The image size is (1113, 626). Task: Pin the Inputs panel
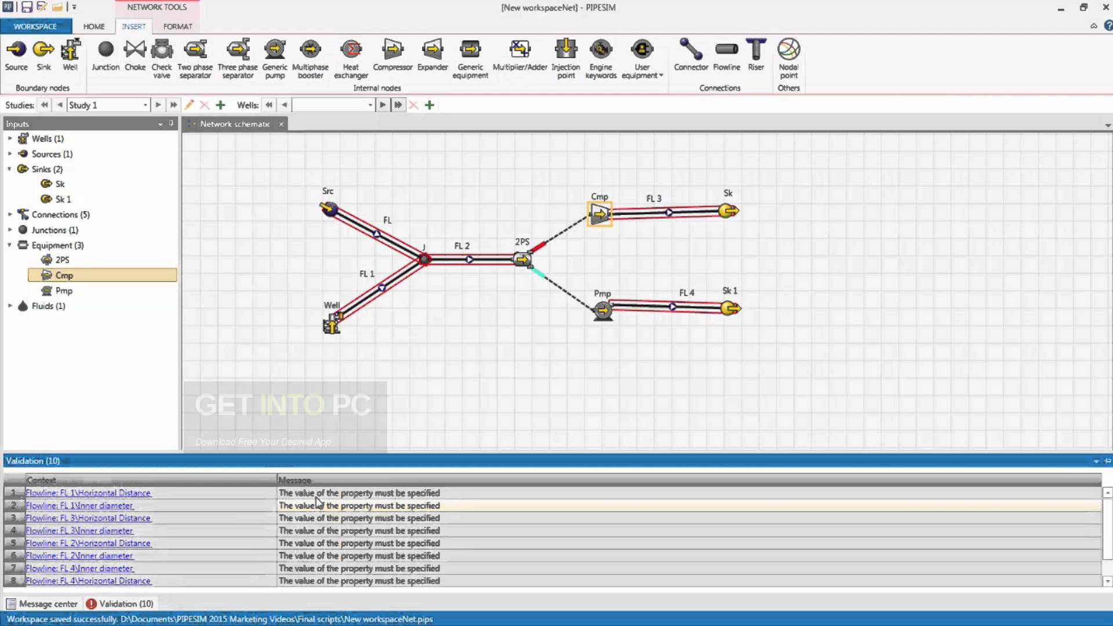(x=171, y=123)
